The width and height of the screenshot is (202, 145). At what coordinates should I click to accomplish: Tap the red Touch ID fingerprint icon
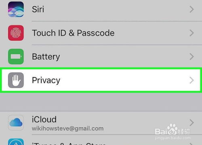coord(16,33)
